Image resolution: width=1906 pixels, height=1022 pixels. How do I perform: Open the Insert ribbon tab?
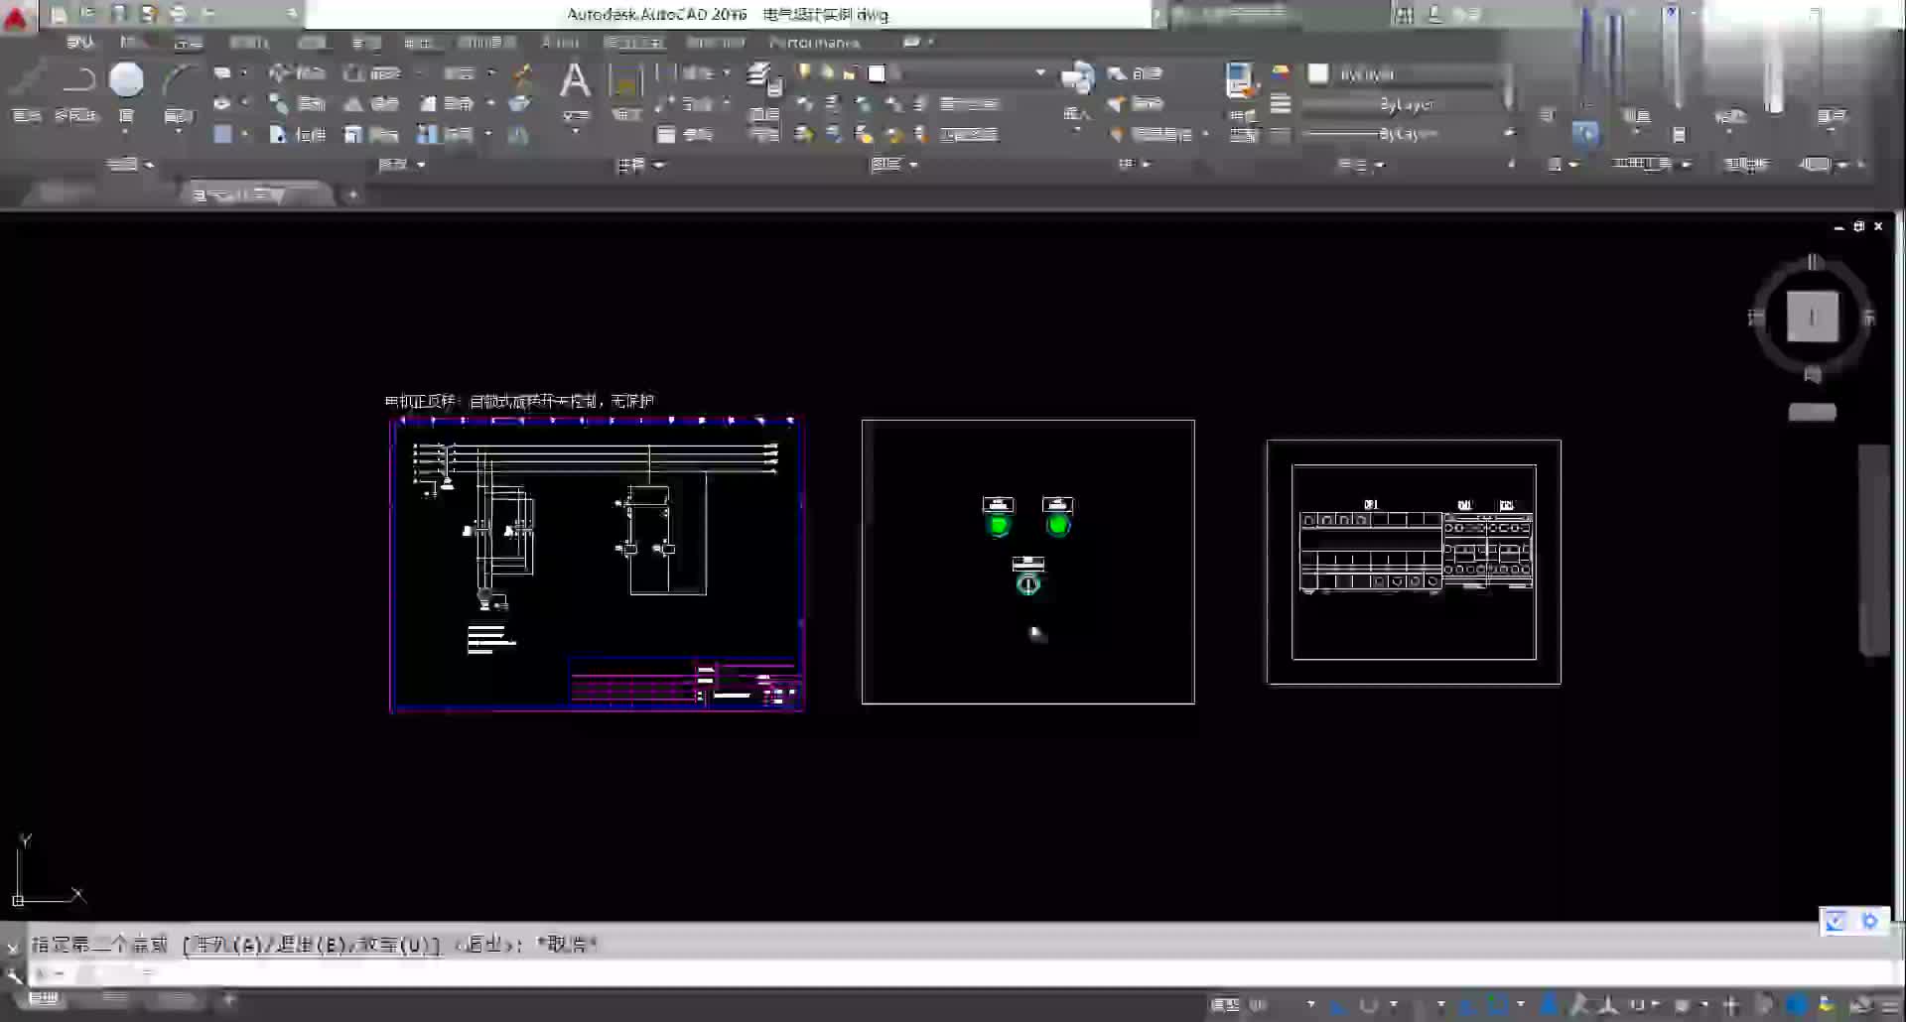tap(132, 43)
